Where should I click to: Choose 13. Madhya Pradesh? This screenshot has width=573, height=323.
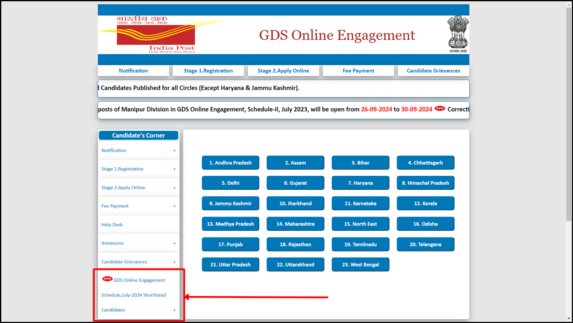click(231, 224)
